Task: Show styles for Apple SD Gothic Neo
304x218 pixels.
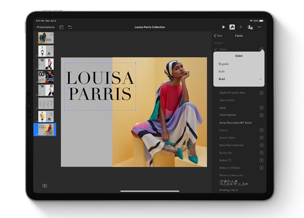Action: (x=261, y=93)
